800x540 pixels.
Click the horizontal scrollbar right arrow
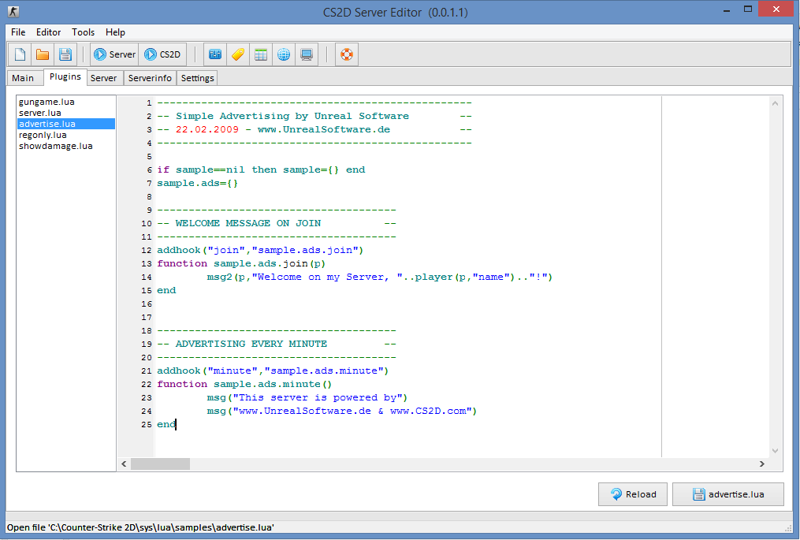(761, 464)
